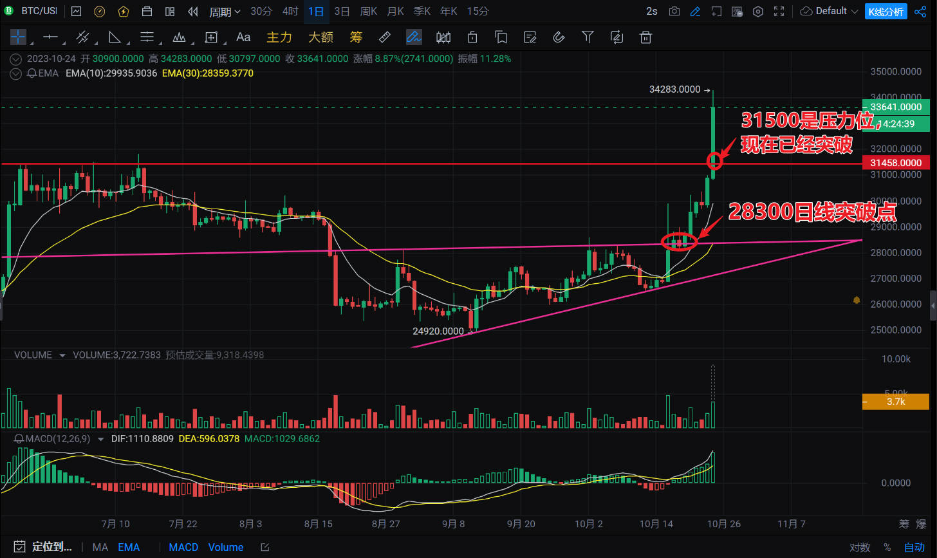
Task: Click the bookmark copies icon
Action: 501,37
